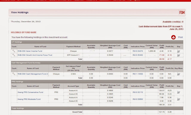Click UT Holdings total profit -68.60
191x115 pixels.
click(162, 59)
